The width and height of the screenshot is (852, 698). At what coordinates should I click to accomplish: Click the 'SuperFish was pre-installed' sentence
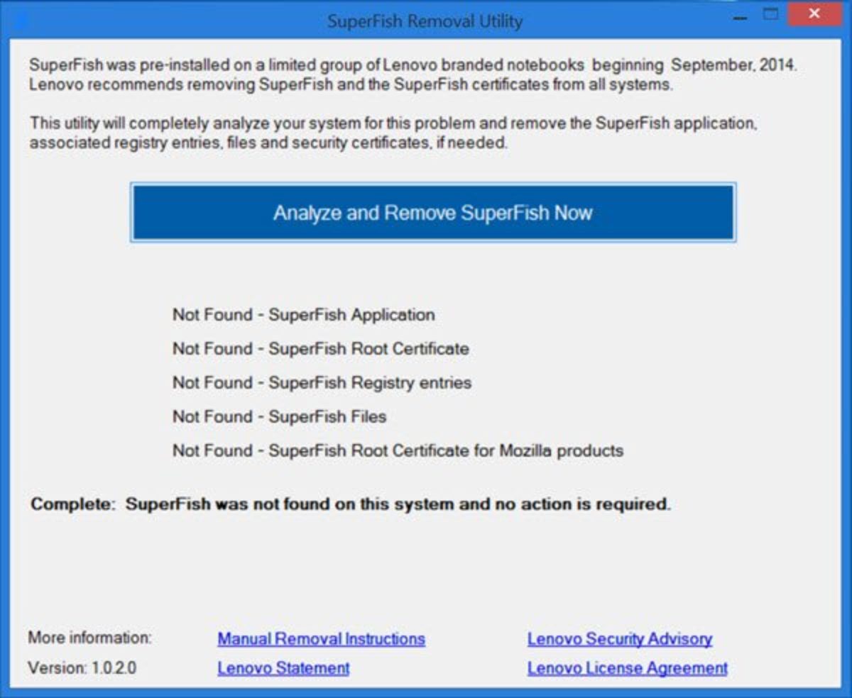(413, 65)
